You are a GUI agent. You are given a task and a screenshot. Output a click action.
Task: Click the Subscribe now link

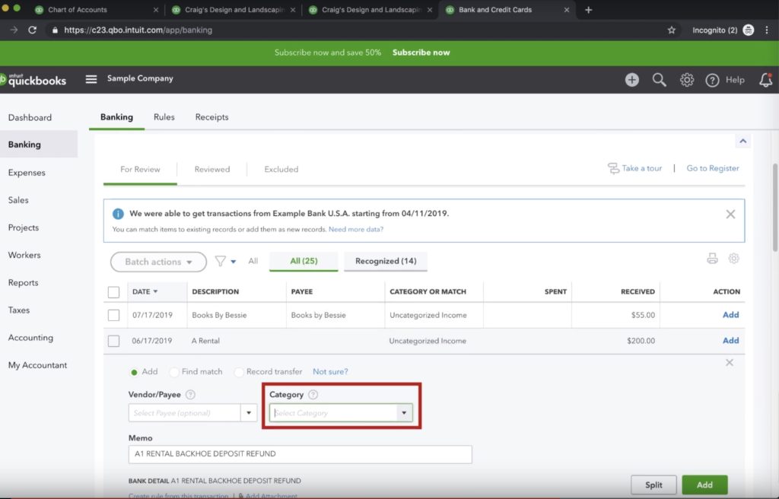pyautogui.click(x=421, y=52)
